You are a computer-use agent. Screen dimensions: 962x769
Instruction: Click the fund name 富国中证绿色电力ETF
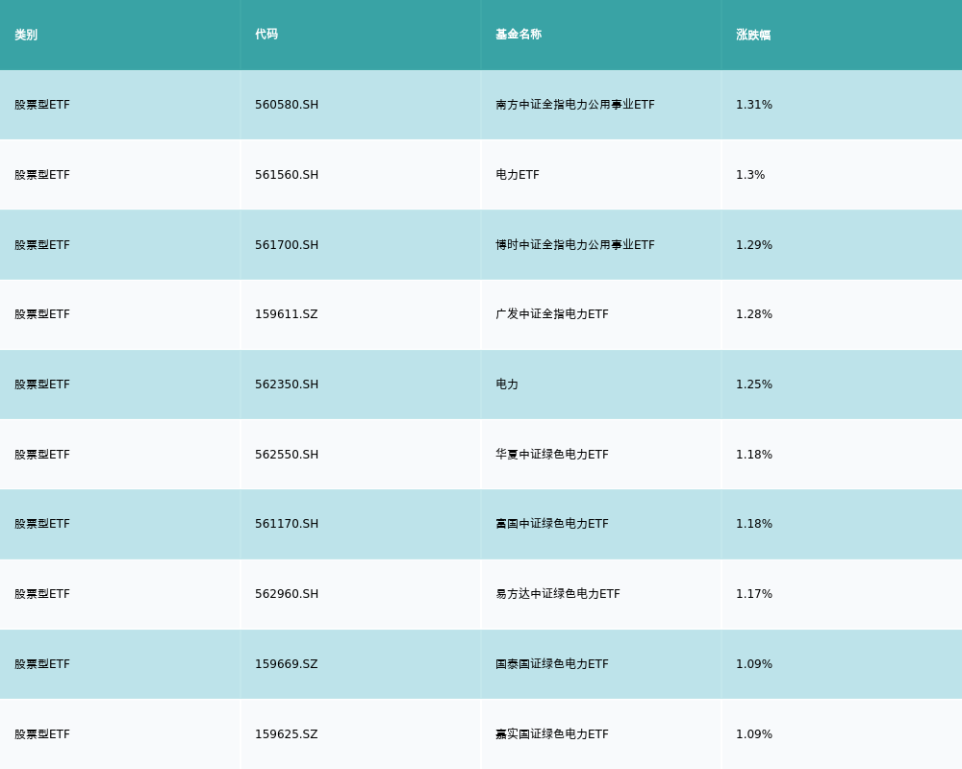tap(551, 524)
